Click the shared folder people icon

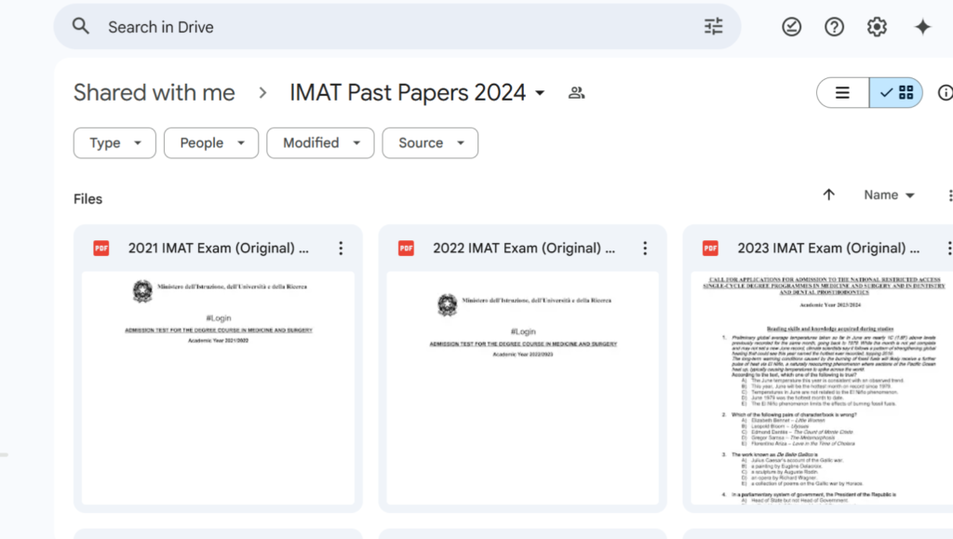pos(576,93)
